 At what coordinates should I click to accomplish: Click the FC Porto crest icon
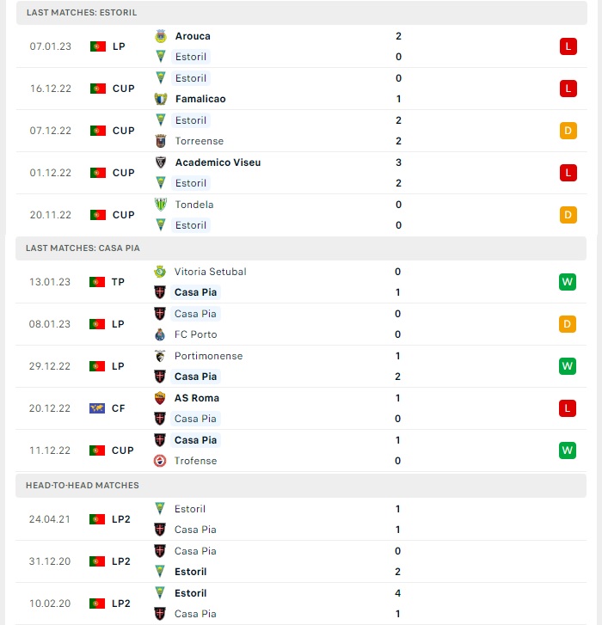click(x=160, y=334)
